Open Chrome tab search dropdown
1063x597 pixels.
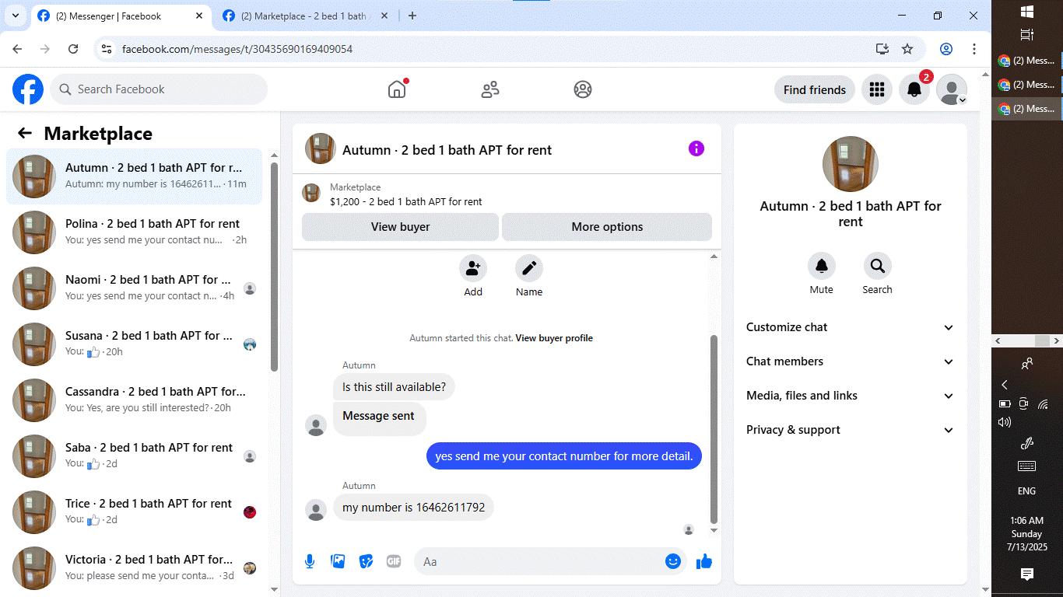[16, 16]
